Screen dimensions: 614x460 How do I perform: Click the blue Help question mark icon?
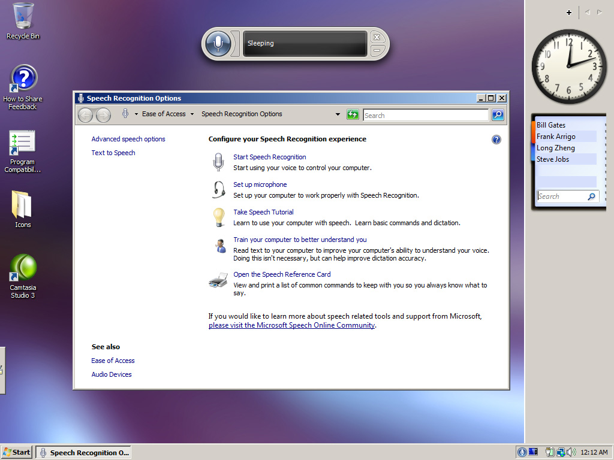[496, 139]
